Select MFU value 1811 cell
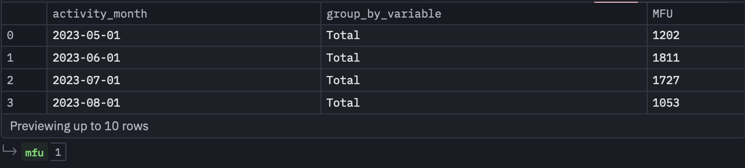Viewport: 745px width, 168px height. pyautogui.click(x=696, y=58)
